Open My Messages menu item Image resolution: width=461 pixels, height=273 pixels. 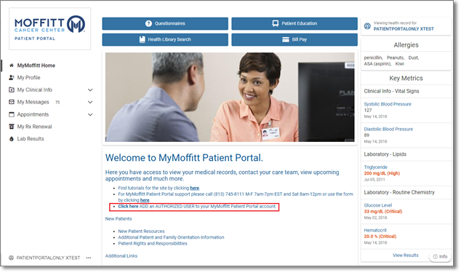[x=33, y=102]
